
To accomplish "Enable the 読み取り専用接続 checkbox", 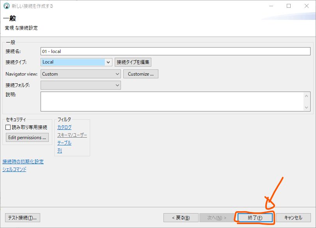I will point(8,127).
